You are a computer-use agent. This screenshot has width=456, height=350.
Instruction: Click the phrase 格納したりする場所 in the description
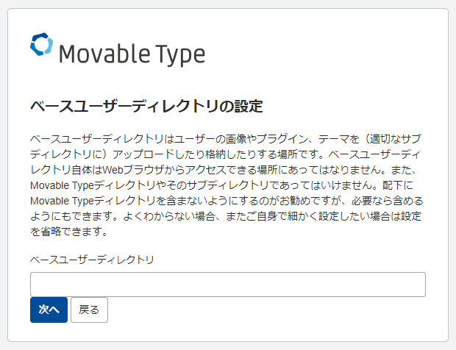pyautogui.click(x=252, y=154)
